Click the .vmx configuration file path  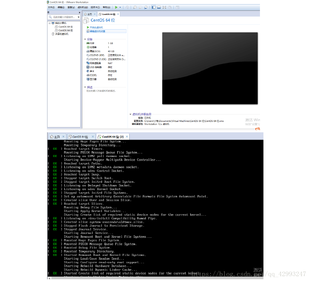click(x=184, y=121)
